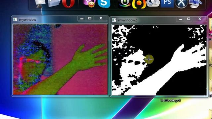Click the "mywindow" title text

(28, 20)
